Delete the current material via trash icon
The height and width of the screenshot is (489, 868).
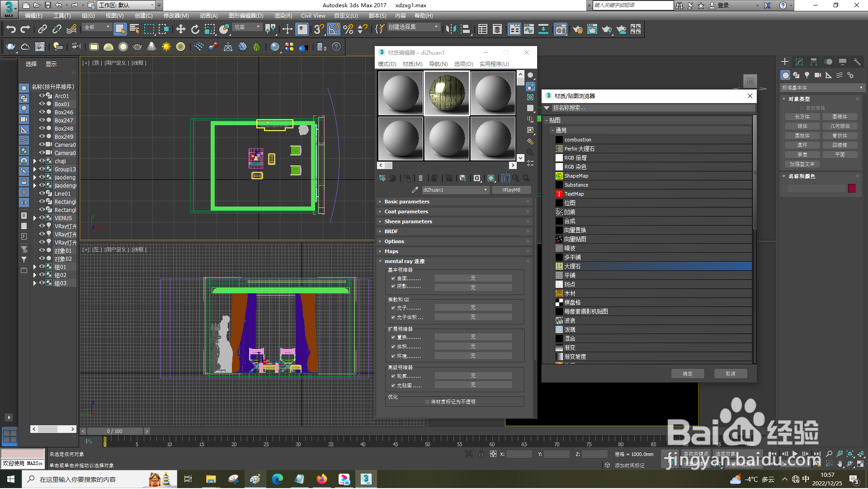(420, 178)
